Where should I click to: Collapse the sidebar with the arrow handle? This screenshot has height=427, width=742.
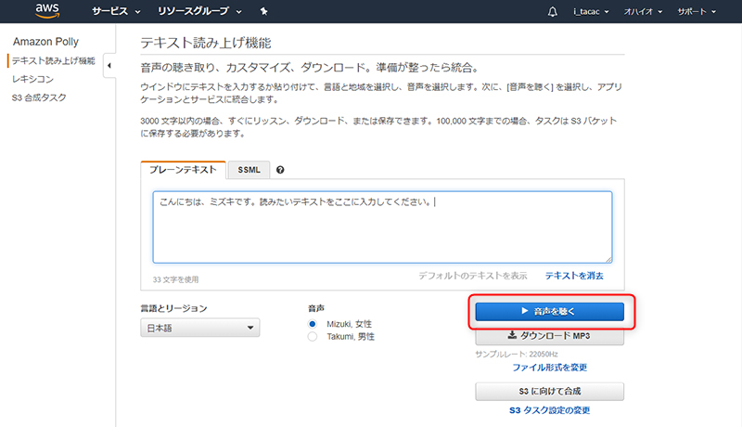[x=109, y=65]
